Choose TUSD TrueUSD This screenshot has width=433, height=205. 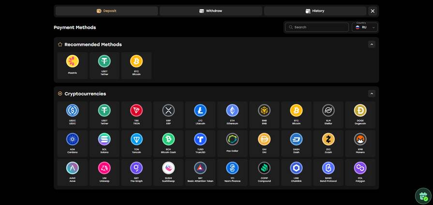[x=200, y=143]
